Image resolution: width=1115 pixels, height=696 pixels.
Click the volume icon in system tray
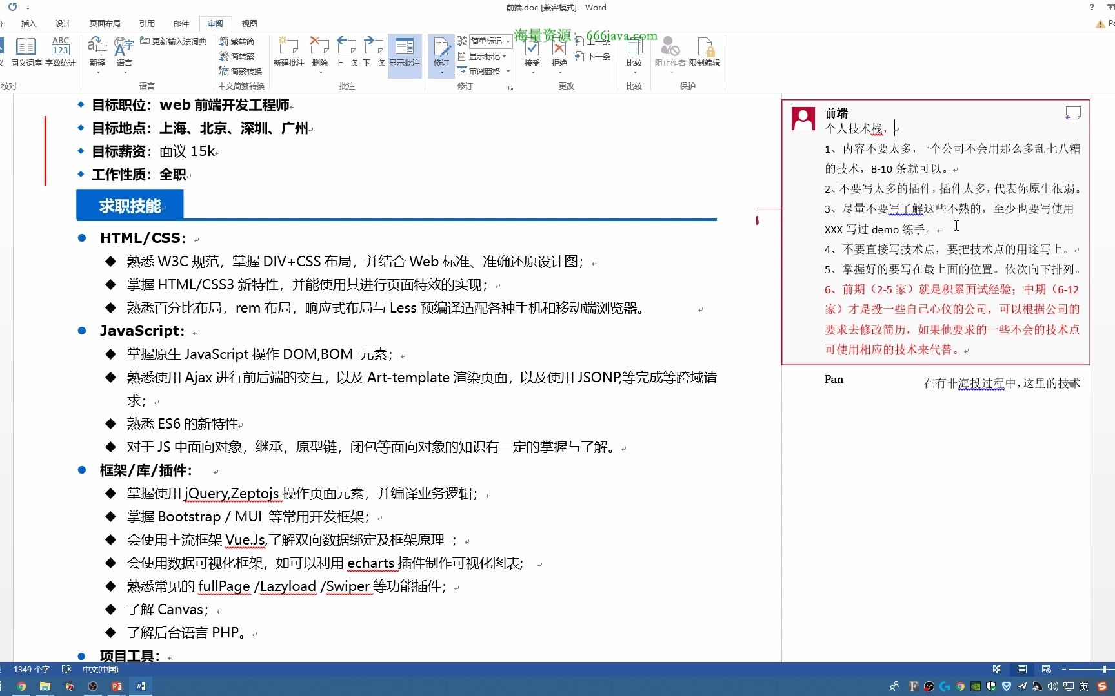click(x=1052, y=686)
